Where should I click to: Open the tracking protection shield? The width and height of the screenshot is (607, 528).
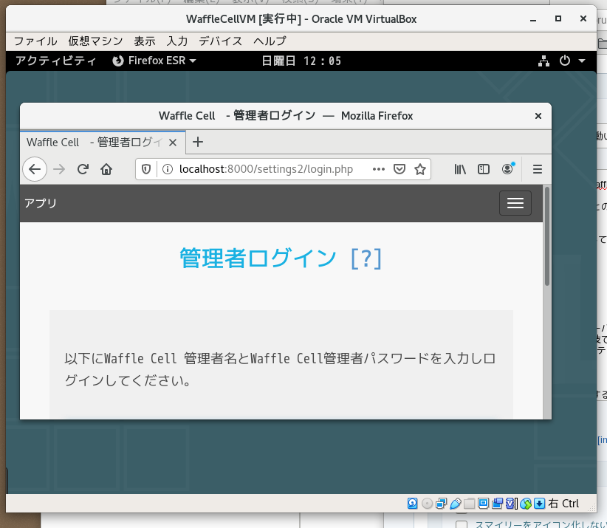tap(146, 169)
